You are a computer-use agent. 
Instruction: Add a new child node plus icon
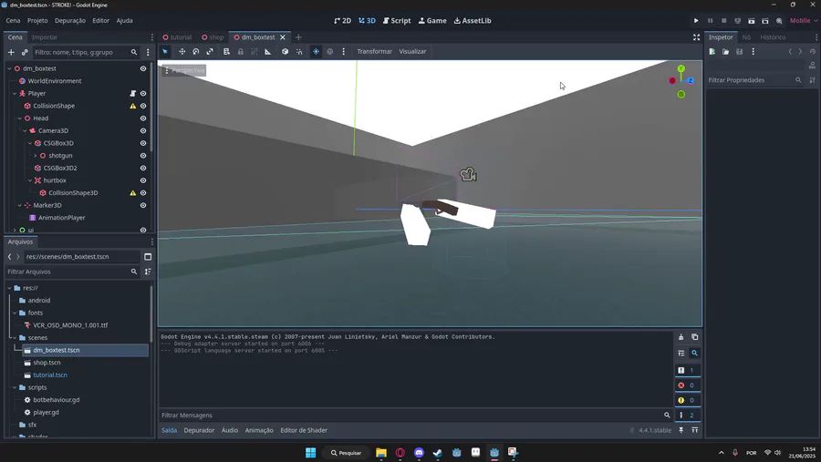11,52
